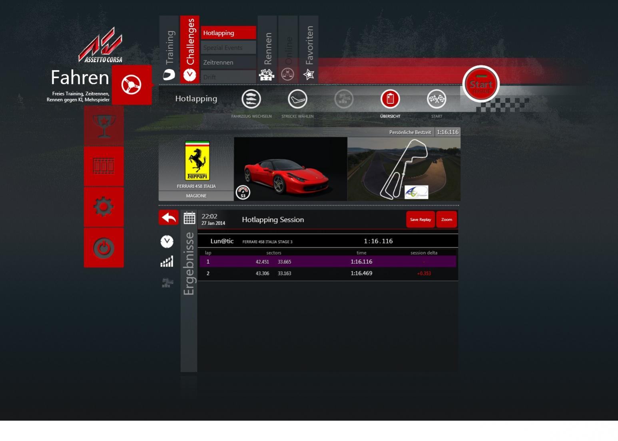618x441 pixels.
Task: Click the 22:02 session timestamp
Action: click(209, 216)
